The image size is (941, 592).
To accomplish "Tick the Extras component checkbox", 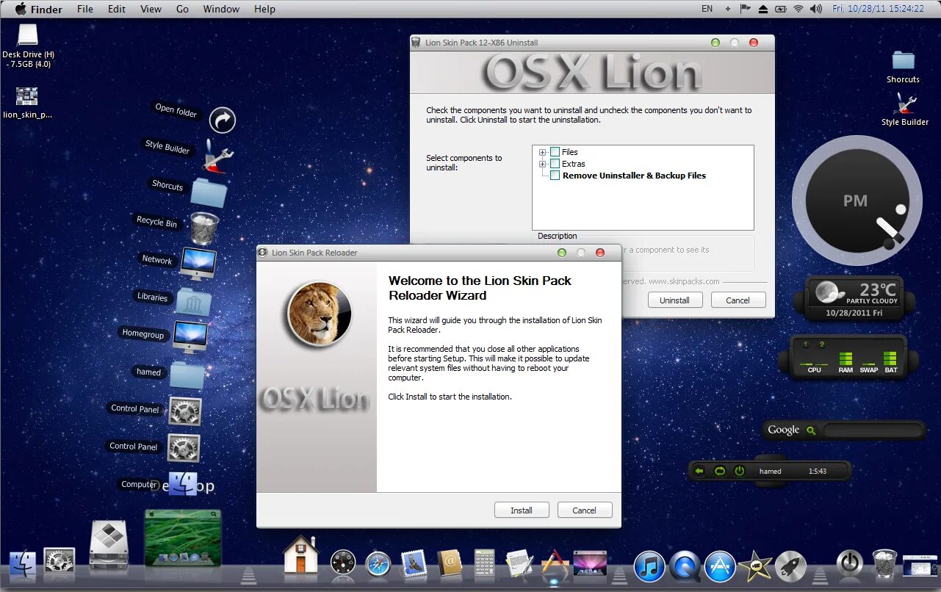I will [x=555, y=164].
